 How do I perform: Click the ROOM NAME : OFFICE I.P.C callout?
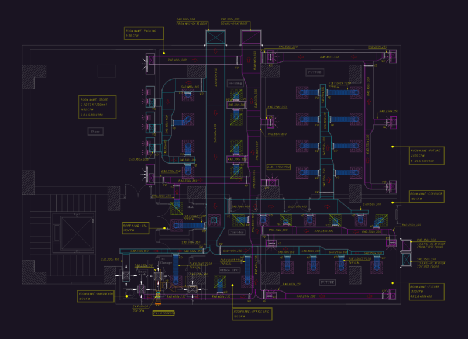point(252,314)
